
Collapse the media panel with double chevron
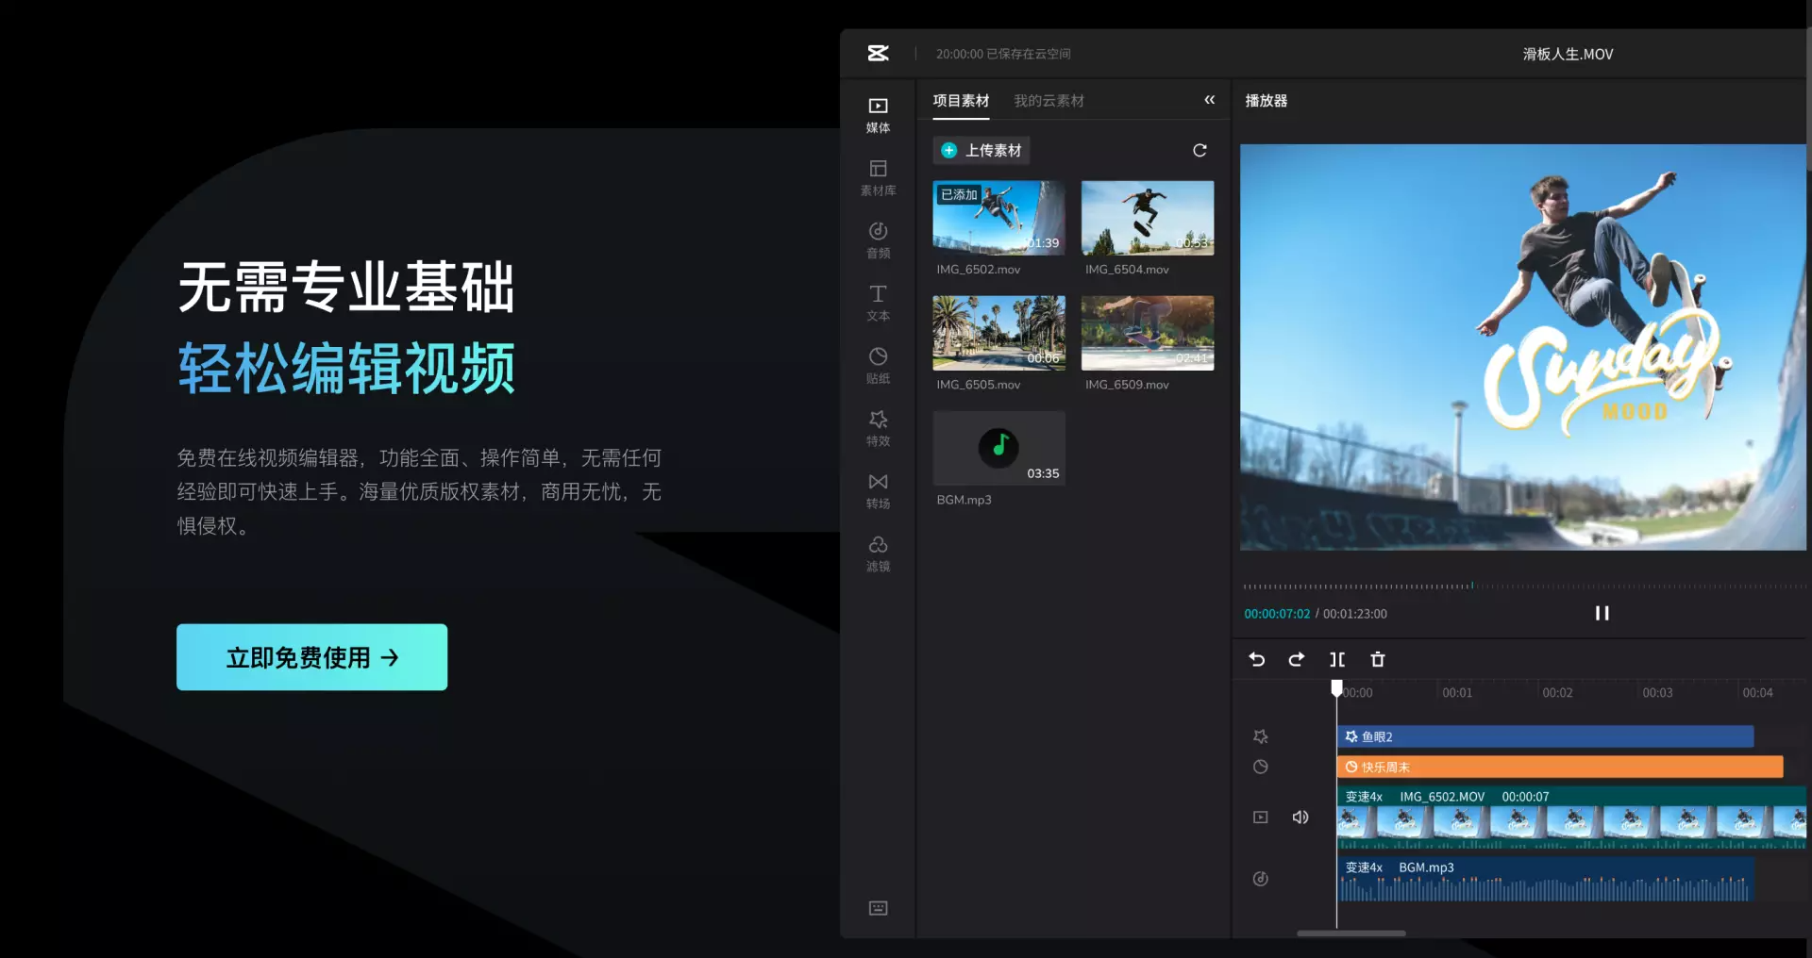click(x=1209, y=100)
